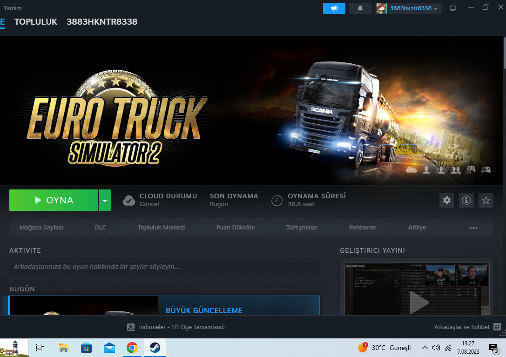This screenshot has width=506, height=357.
Task: Click the multiplayer people icon on banner
Action: (x=456, y=169)
